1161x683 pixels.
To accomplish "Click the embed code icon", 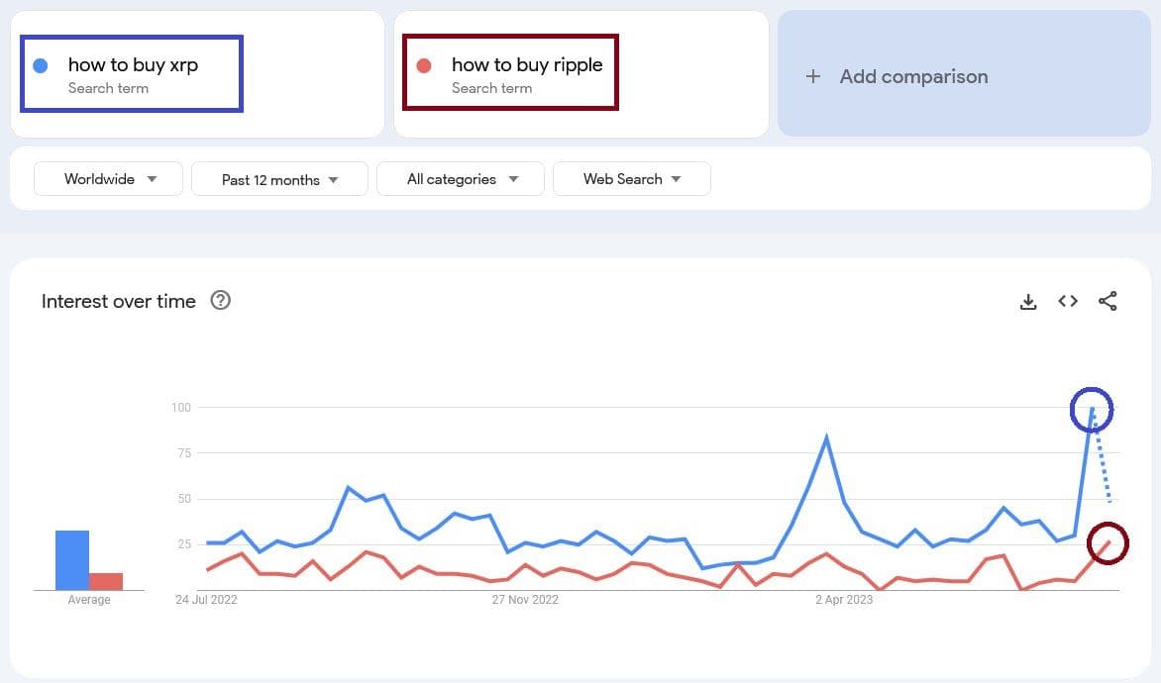I will pyautogui.click(x=1068, y=302).
